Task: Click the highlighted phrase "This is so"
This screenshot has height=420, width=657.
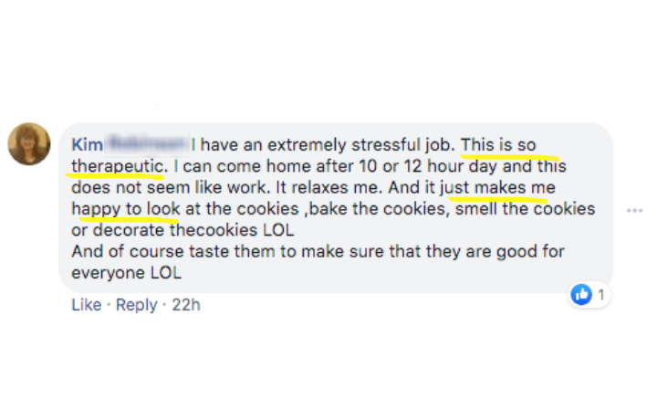Action: click(498, 145)
